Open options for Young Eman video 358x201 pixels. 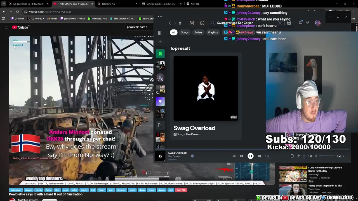point(345,186)
